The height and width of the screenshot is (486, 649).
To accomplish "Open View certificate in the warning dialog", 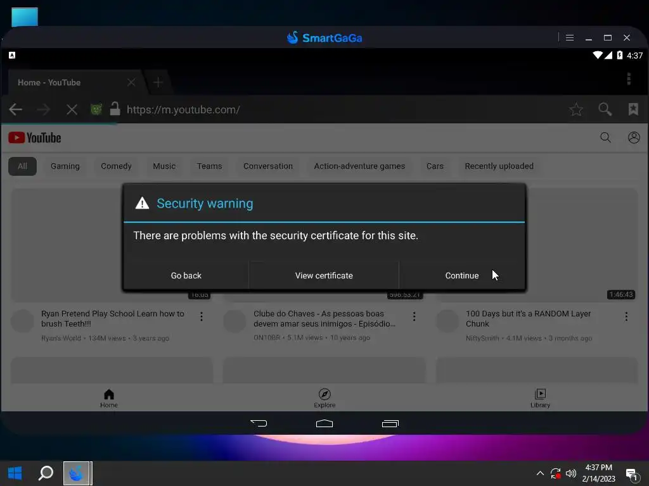I will (x=324, y=276).
